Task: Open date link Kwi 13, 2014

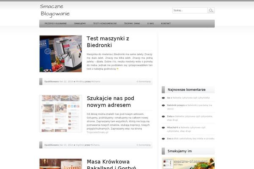Action: point(66,145)
